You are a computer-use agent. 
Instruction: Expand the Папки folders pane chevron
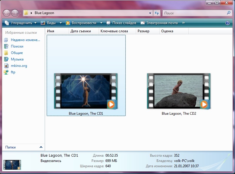click(x=41, y=147)
